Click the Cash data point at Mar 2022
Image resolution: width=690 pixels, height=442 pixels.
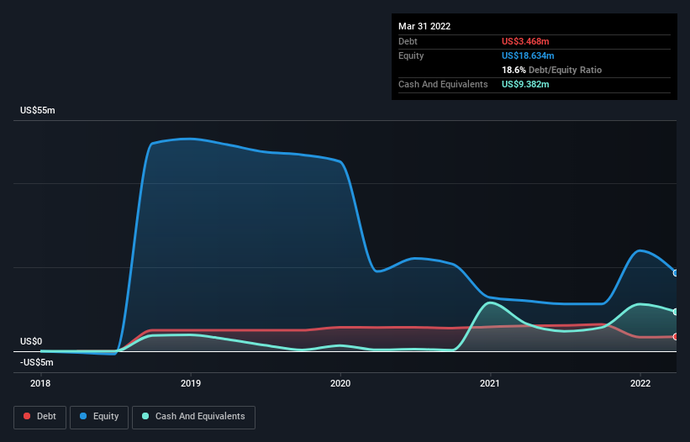point(676,312)
